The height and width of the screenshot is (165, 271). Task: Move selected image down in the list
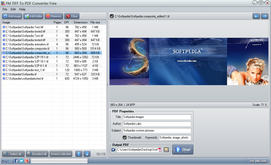point(87,154)
